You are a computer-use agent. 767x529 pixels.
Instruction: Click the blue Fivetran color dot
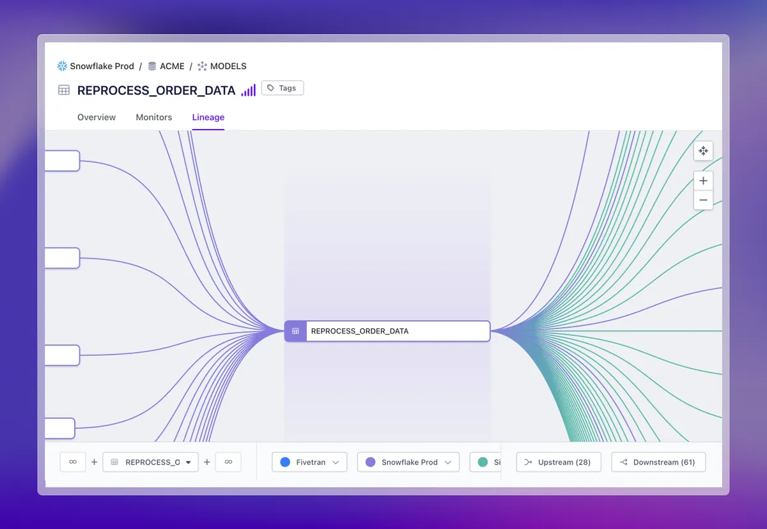(x=285, y=462)
